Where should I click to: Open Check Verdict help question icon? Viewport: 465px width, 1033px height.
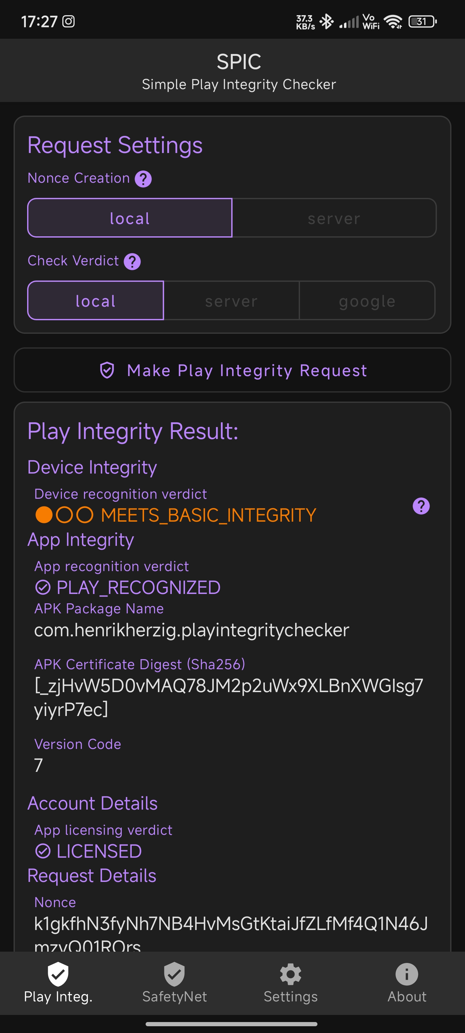click(132, 261)
